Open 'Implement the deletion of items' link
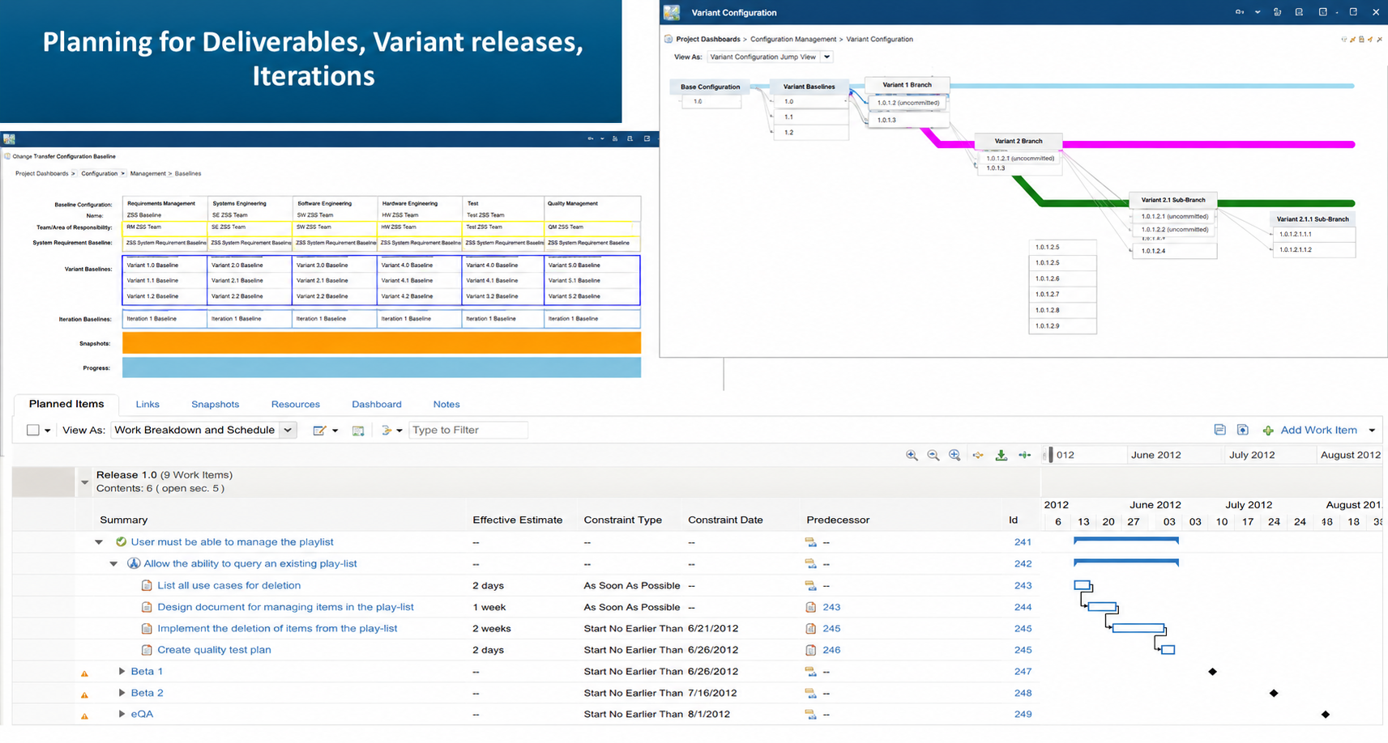Viewport: 1388px width, 743px height. point(278,628)
